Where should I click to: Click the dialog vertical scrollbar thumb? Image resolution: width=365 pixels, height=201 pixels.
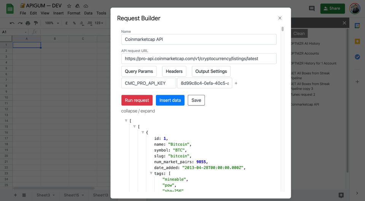pyautogui.click(x=282, y=29)
